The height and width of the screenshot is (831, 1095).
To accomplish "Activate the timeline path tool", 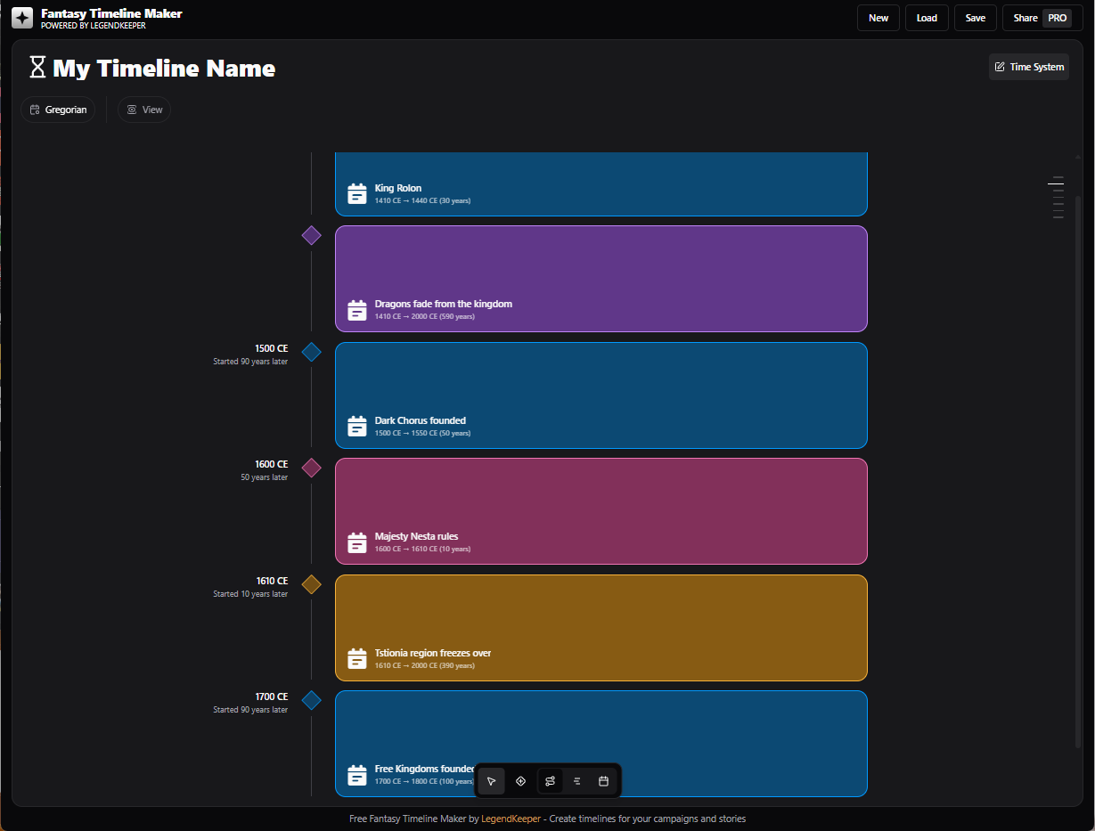I will pyautogui.click(x=551, y=781).
